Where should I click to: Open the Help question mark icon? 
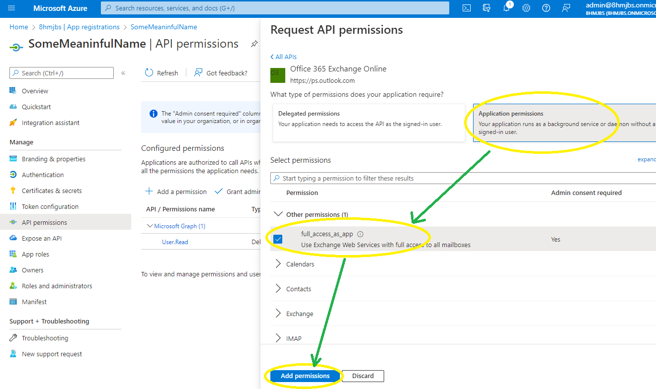(x=546, y=8)
